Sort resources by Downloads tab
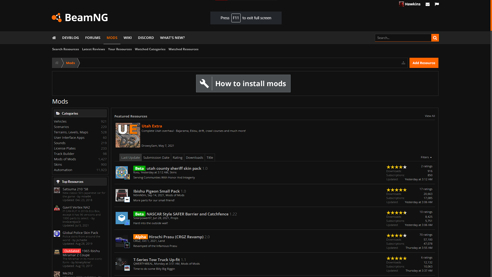Viewport: 492px width, 277px height. 194,157
